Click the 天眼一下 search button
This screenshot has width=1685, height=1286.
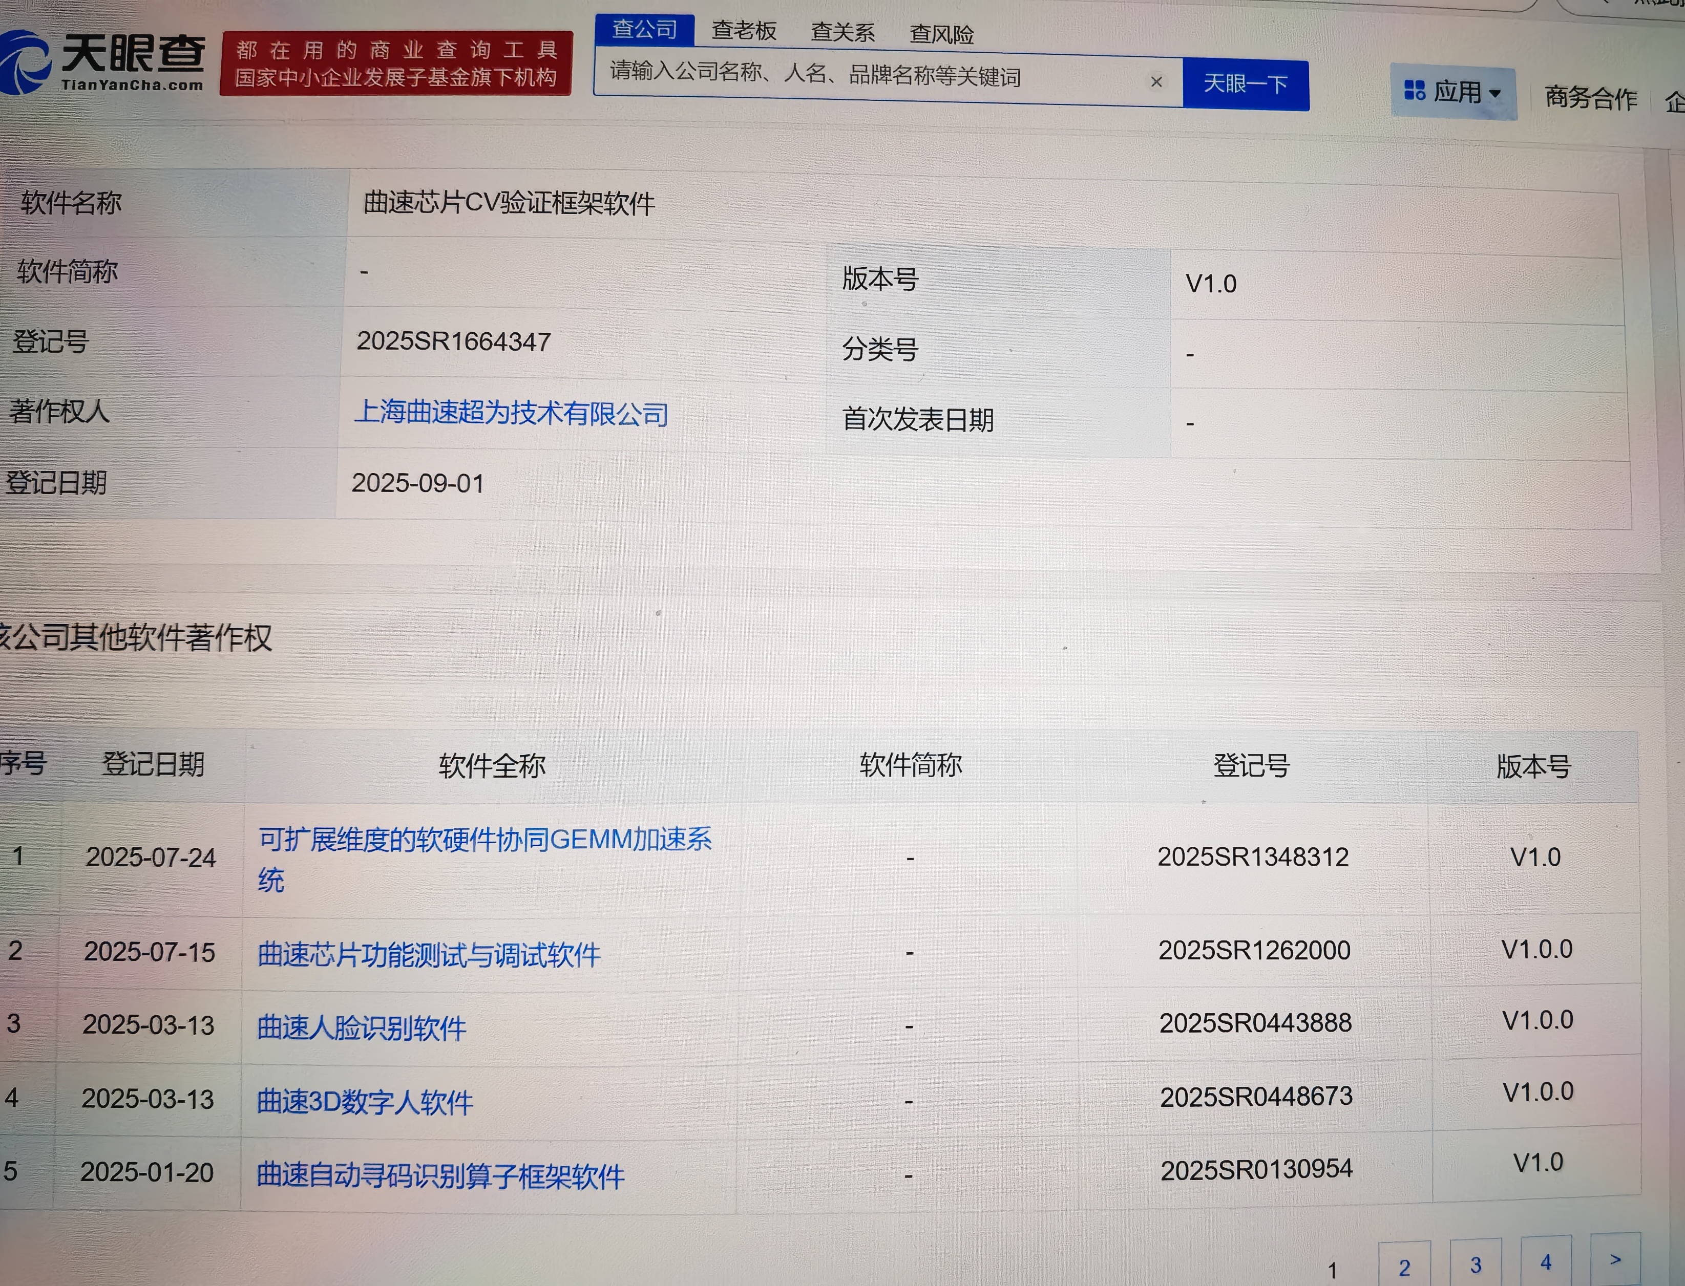[1246, 83]
